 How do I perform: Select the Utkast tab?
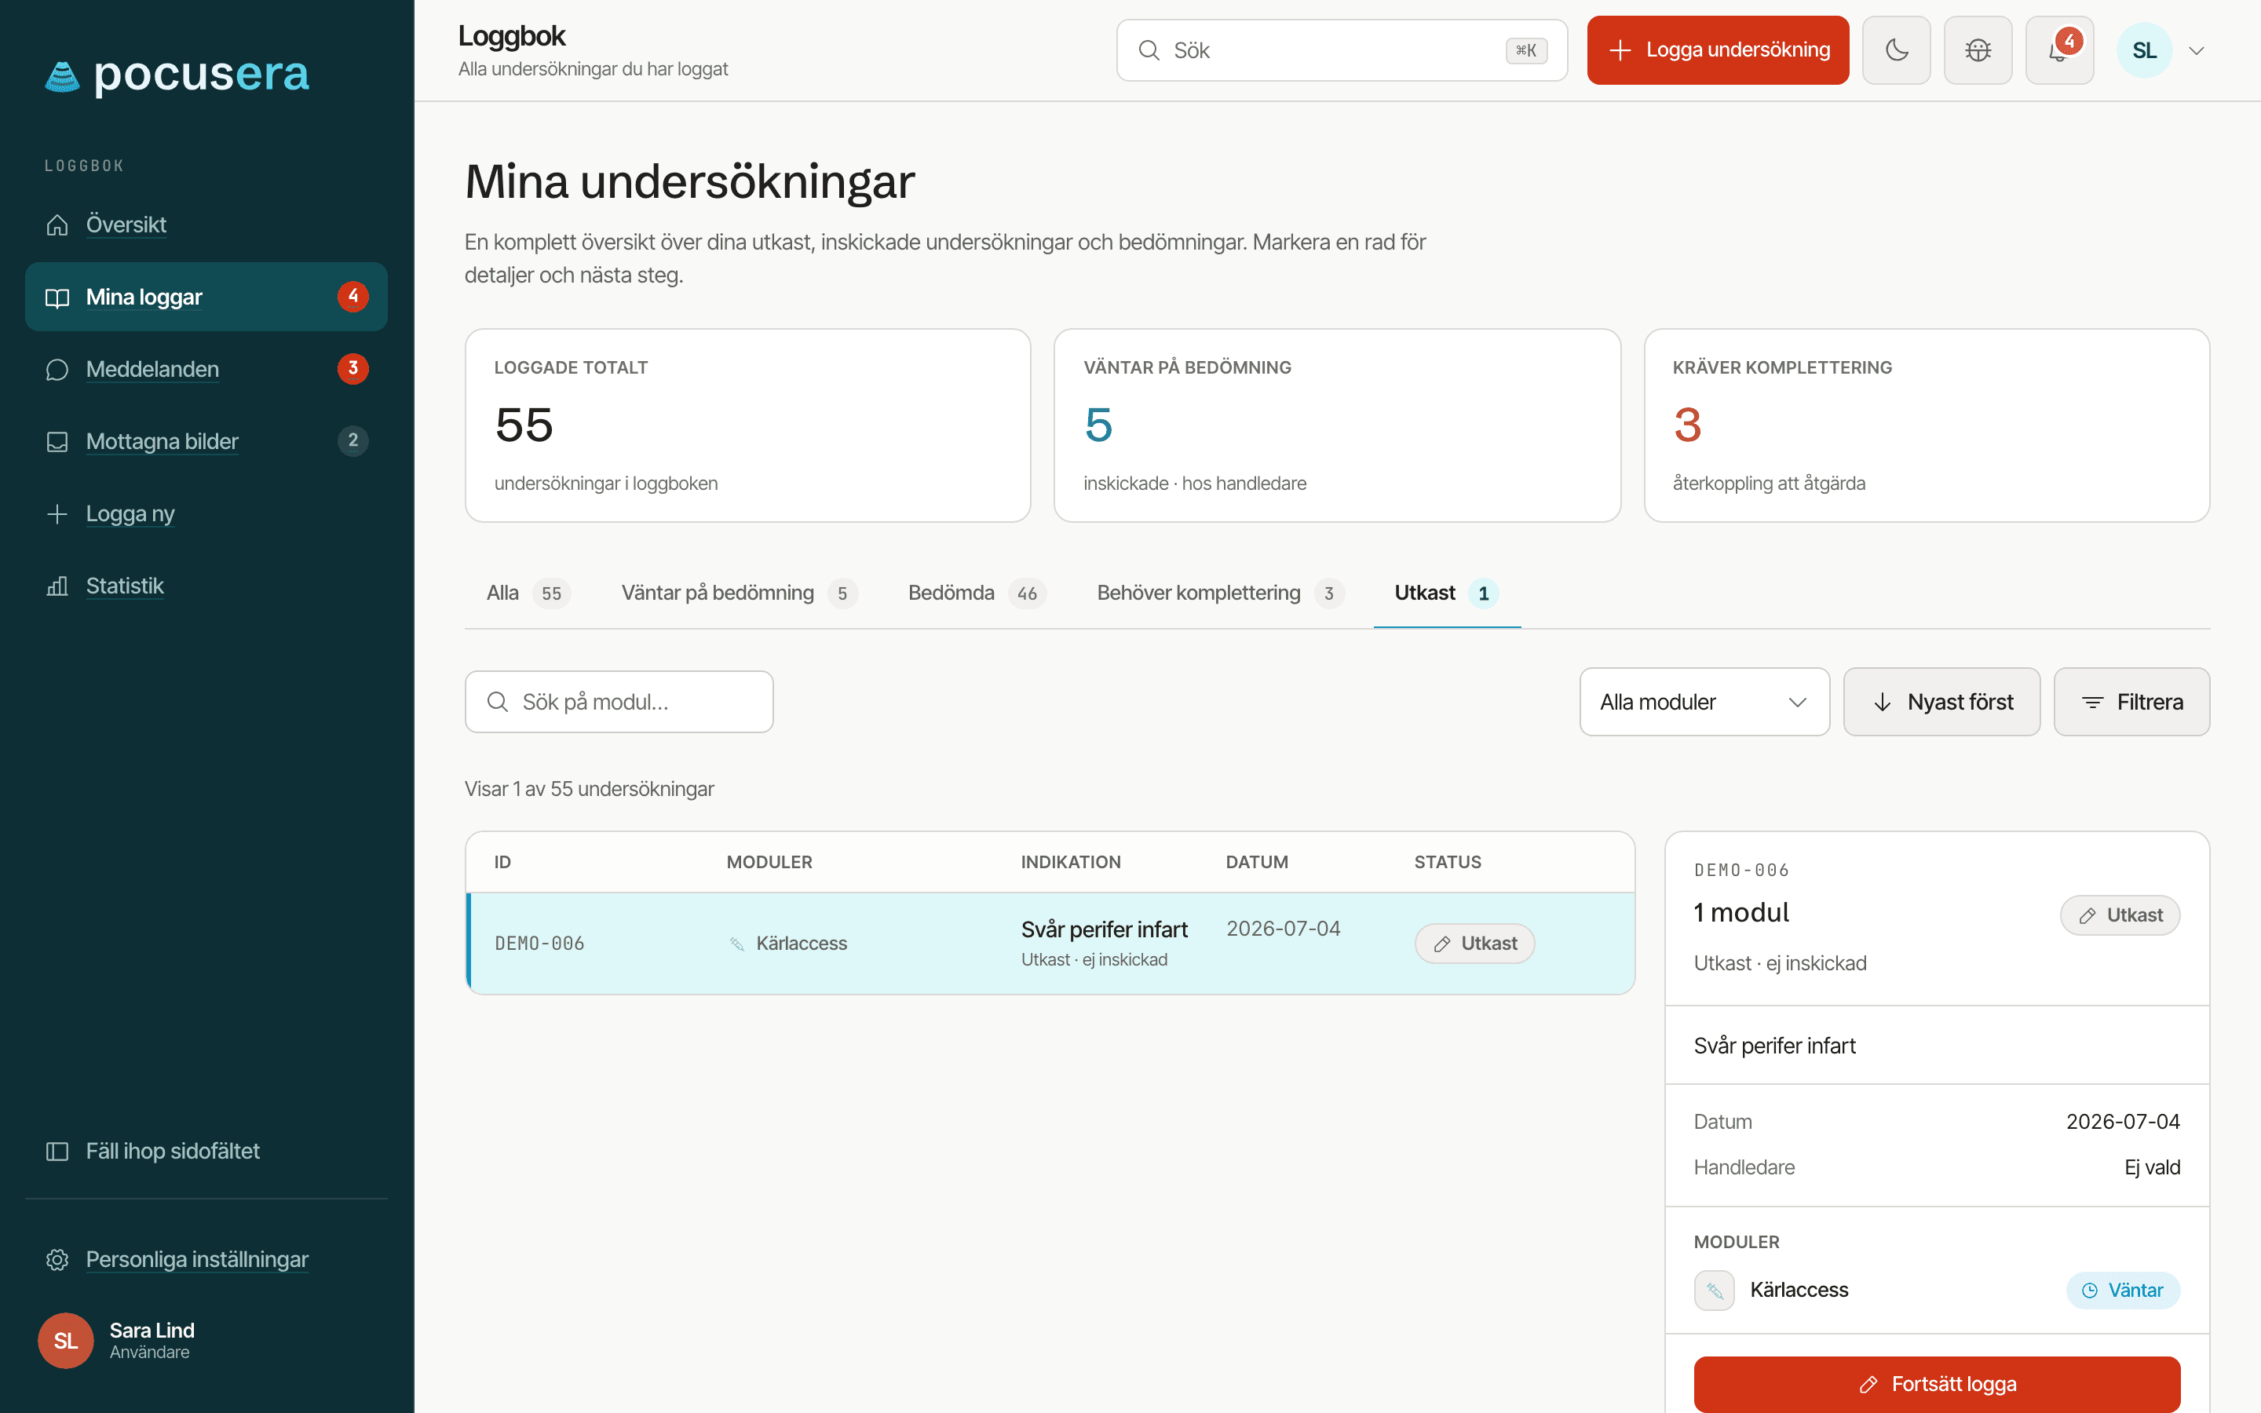coord(1446,593)
